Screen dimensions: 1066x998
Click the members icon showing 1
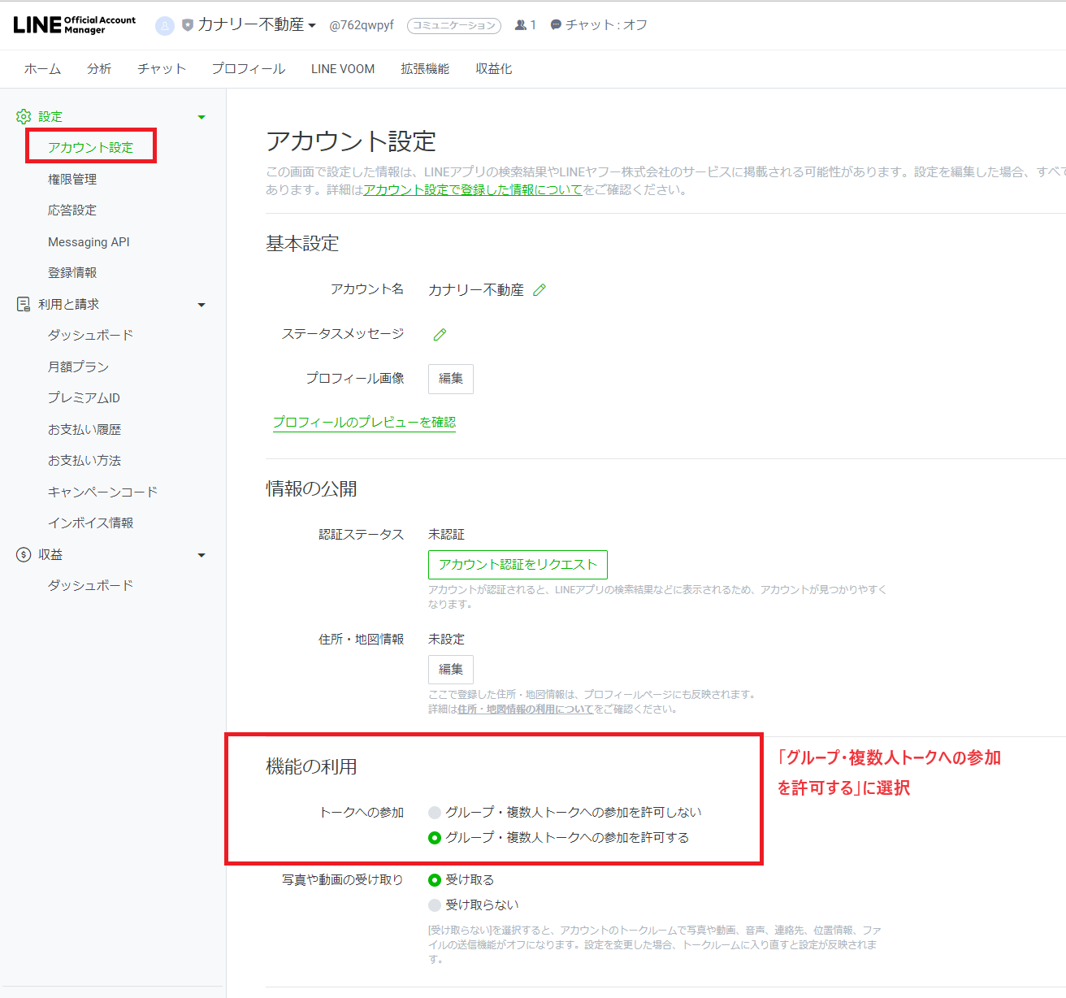[521, 25]
